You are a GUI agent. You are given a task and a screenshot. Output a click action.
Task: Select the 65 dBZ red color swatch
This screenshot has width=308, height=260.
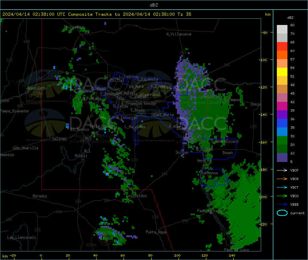[282, 46]
